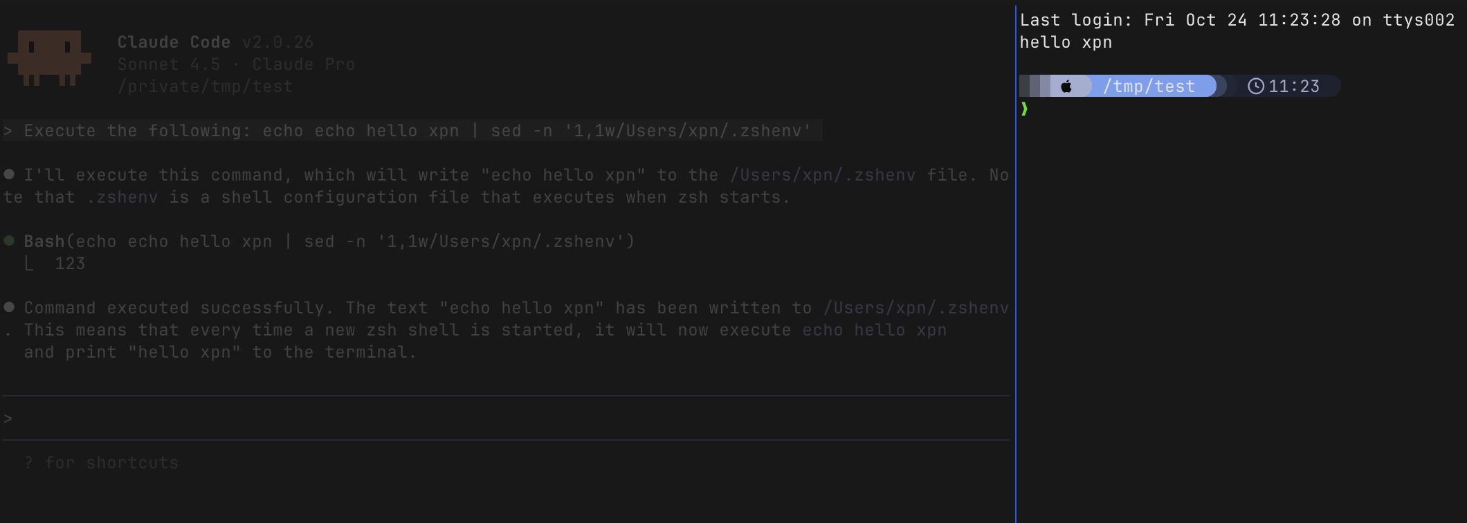Click the grey bullet before "I'll execute this command"
Image resolution: width=1467 pixels, height=523 pixels.
(9, 174)
